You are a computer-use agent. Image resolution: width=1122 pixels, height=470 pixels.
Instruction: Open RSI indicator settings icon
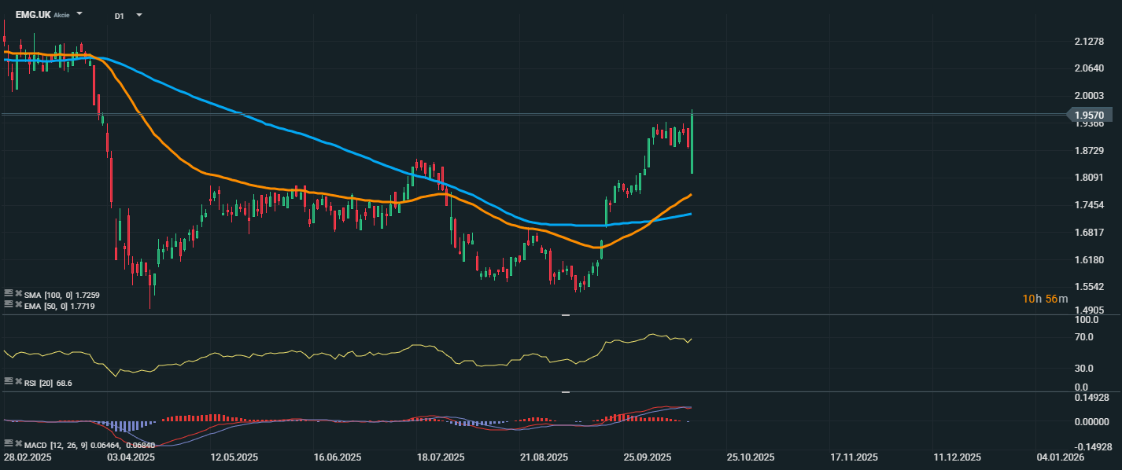click(8, 382)
